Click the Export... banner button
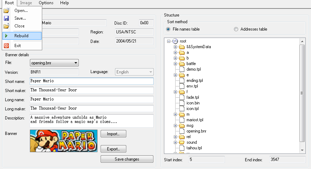311x169 pixels. pyautogui.click(x=113, y=149)
